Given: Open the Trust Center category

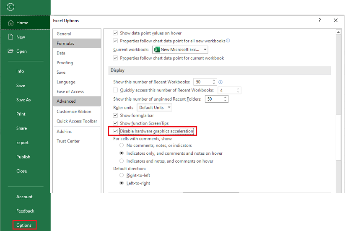Looking at the screenshot, I should (x=77, y=141).
